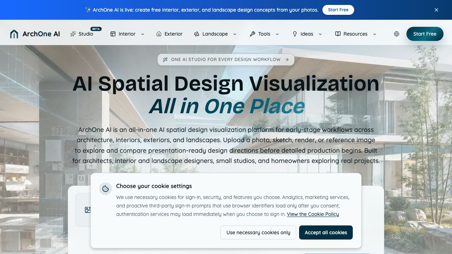Click the 'All in One Place' tagline
This screenshot has width=452, height=254.
click(227, 106)
